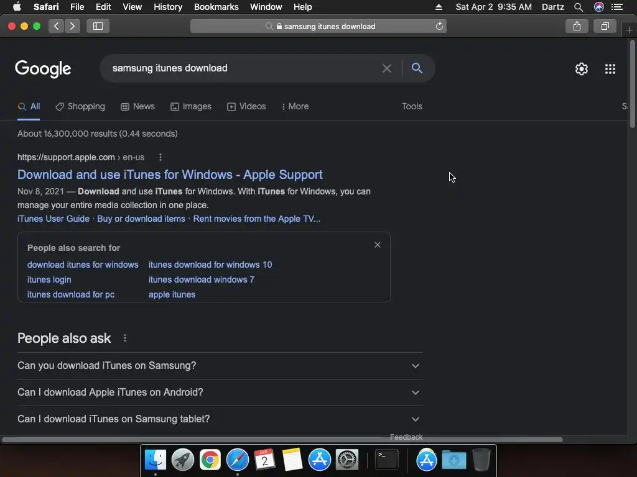
Task: Open Rent movies from the Apple TV link
Action: (257, 219)
